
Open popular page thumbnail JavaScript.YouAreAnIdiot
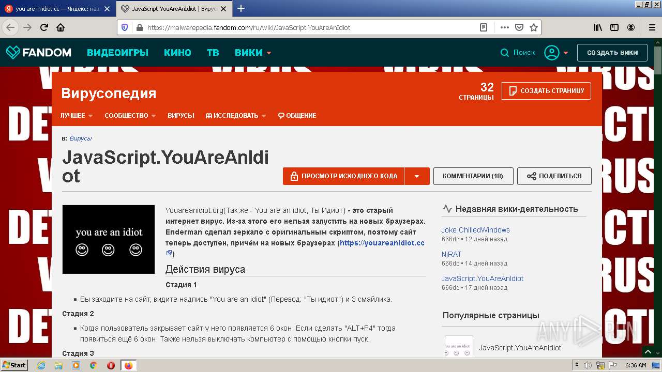coord(459,347)
